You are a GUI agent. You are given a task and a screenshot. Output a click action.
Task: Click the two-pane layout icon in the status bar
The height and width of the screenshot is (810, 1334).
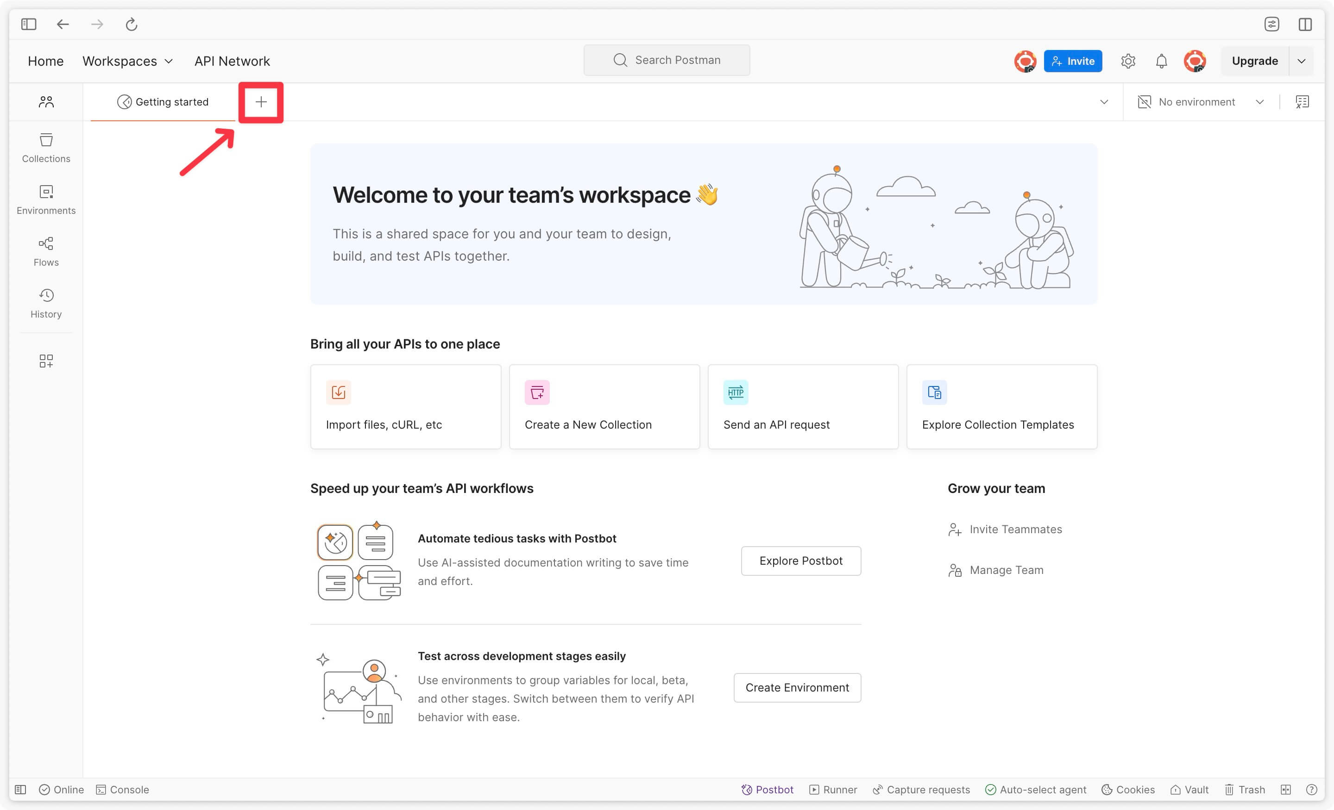point(1286,790)
